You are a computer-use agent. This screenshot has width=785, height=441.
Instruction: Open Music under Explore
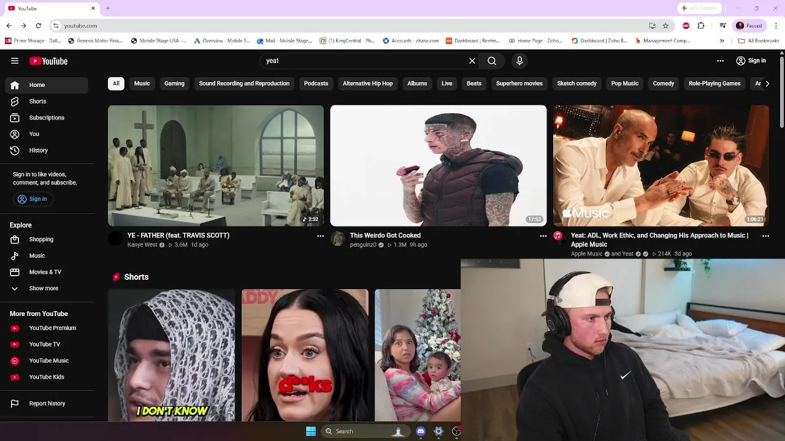point(47,255)
